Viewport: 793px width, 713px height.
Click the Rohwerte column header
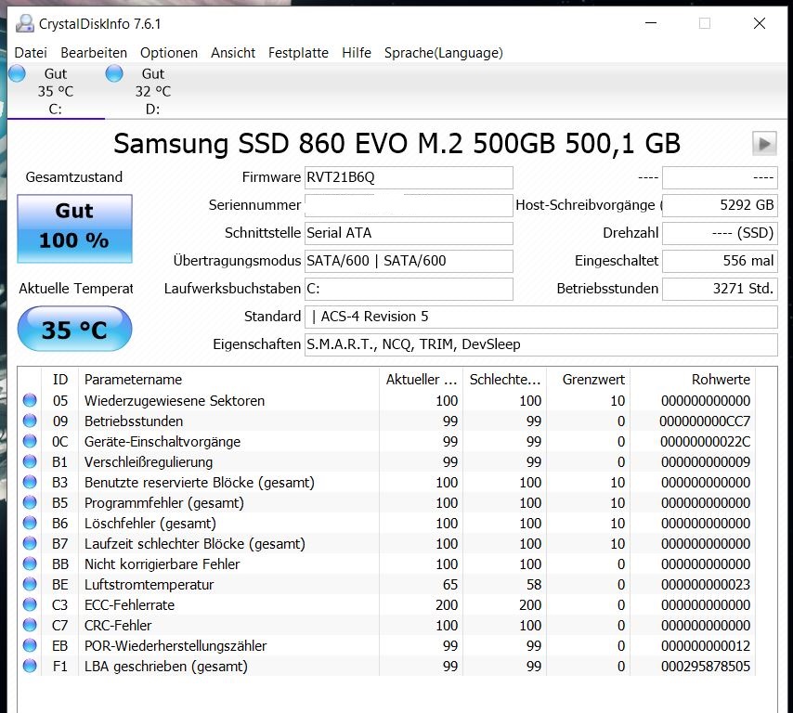point(693,380)
